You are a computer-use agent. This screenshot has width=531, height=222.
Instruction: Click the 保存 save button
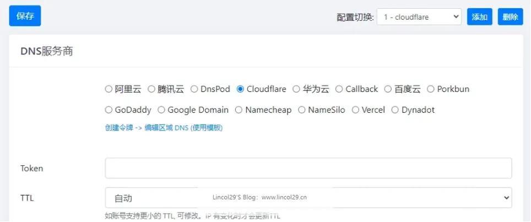25,16
